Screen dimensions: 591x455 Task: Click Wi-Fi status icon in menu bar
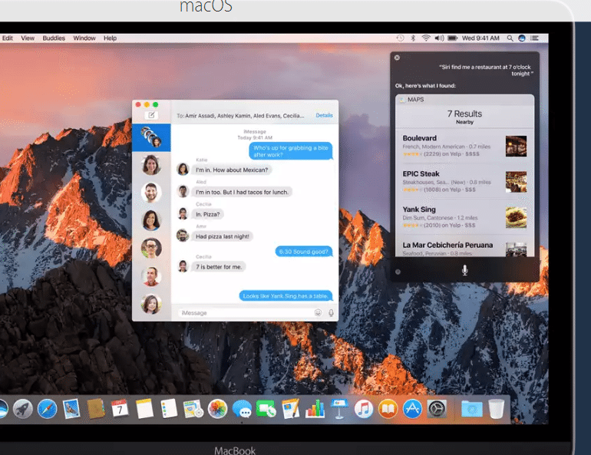pos(426,38)
